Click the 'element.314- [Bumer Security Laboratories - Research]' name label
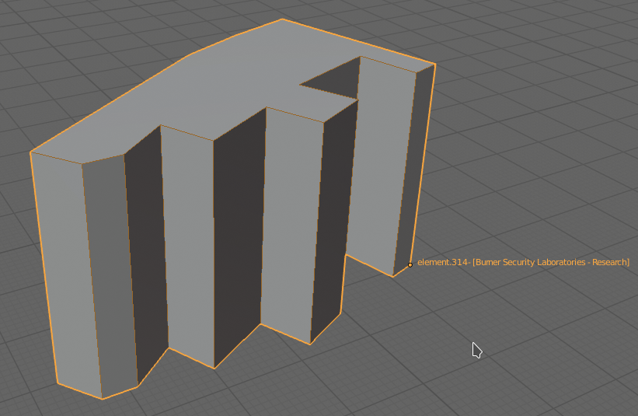This screenshot has height=416, width=638. pyautogui.click(x=523, y=262)
